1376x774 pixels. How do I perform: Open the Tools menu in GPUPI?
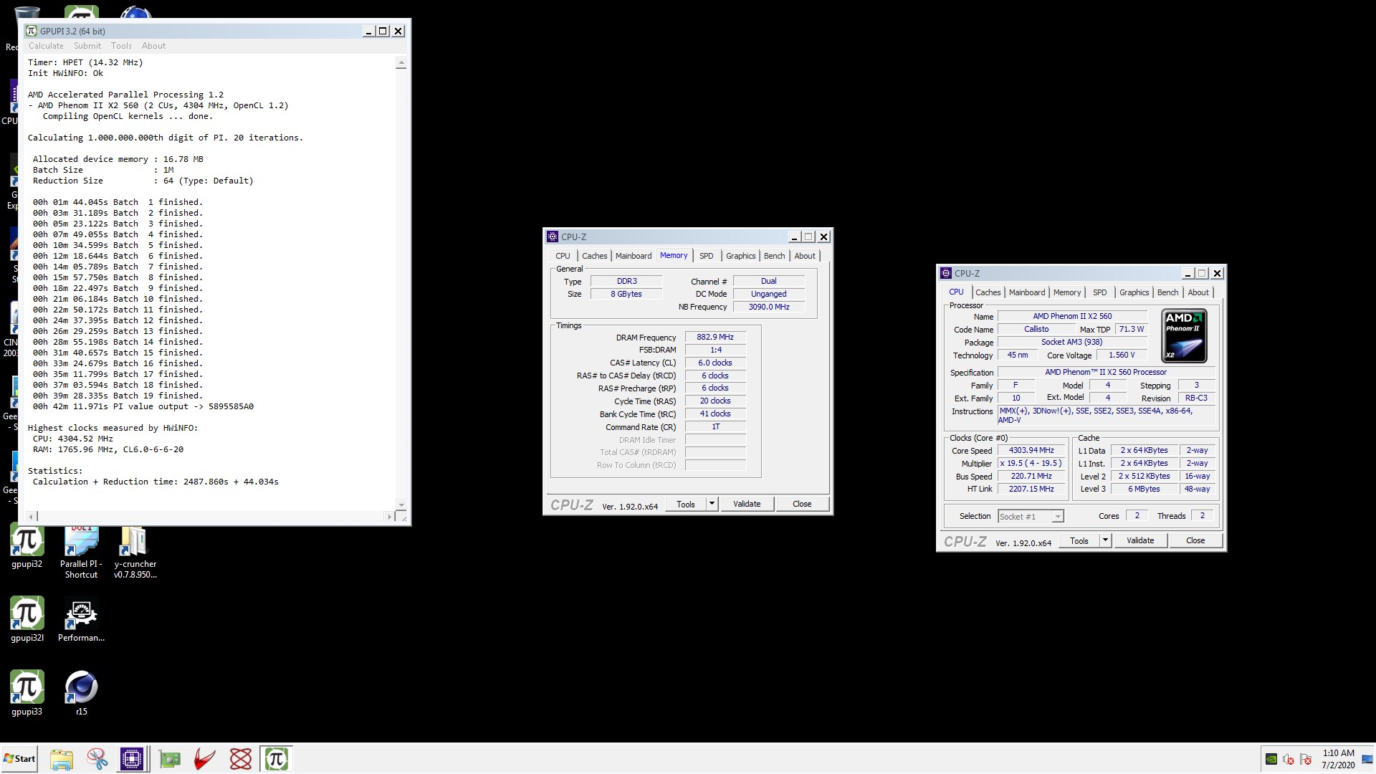point(121,46)
